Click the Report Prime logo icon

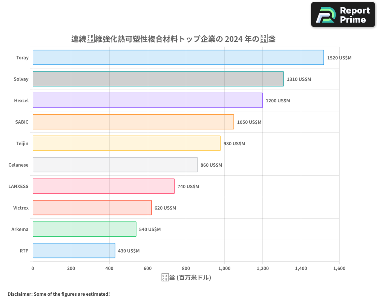pos(325,15)
